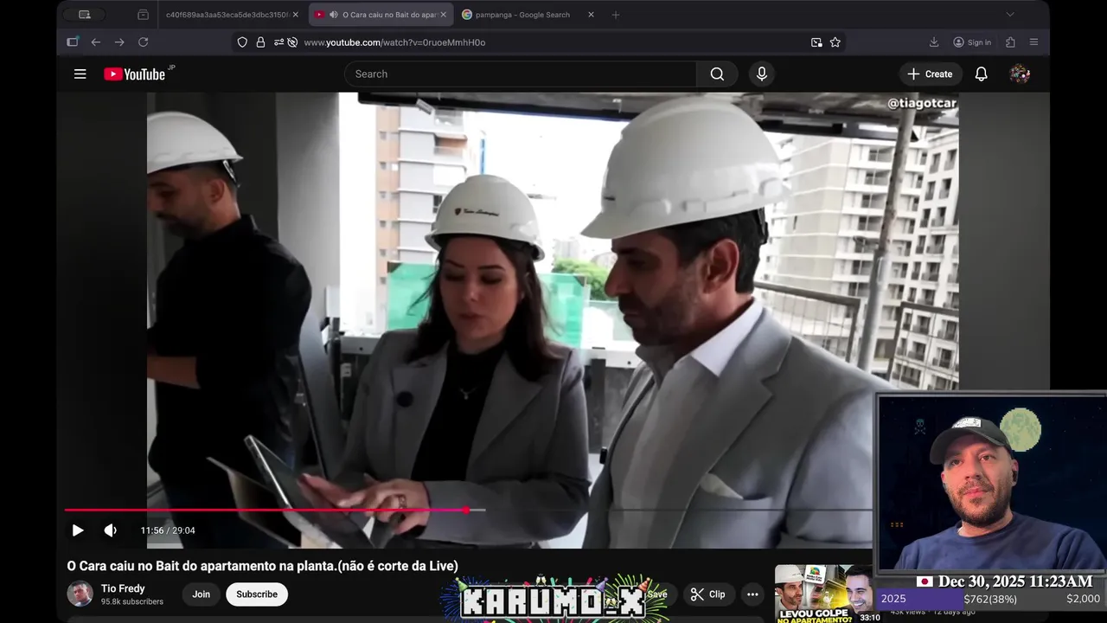Expand the list all tabs chevron
The width and height of the screenshot is (1107, 623).
point(1009,15)
